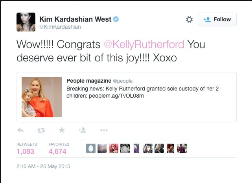
Task: Click the reply arrow icon
Action: pos(20,130)
